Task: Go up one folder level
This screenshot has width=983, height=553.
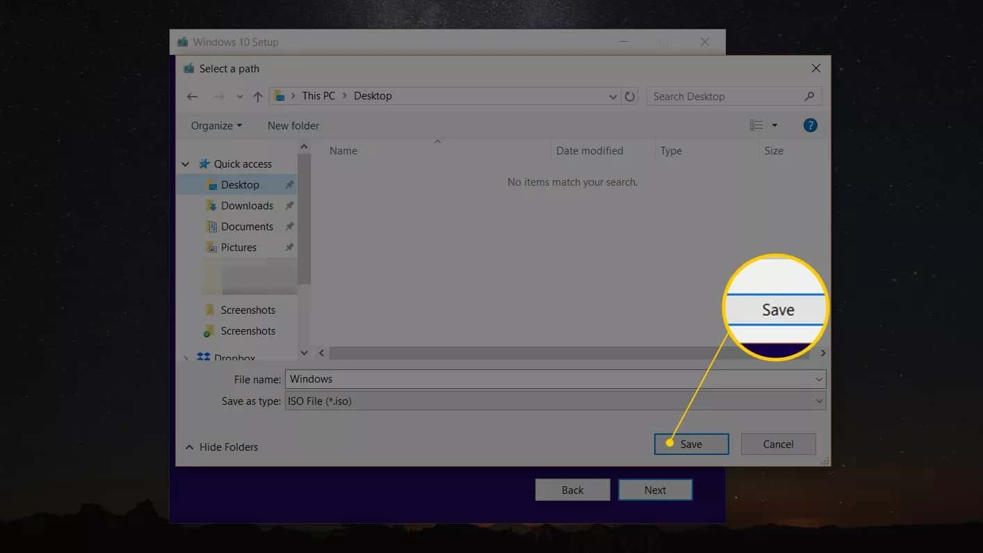Action: point(257,96)
